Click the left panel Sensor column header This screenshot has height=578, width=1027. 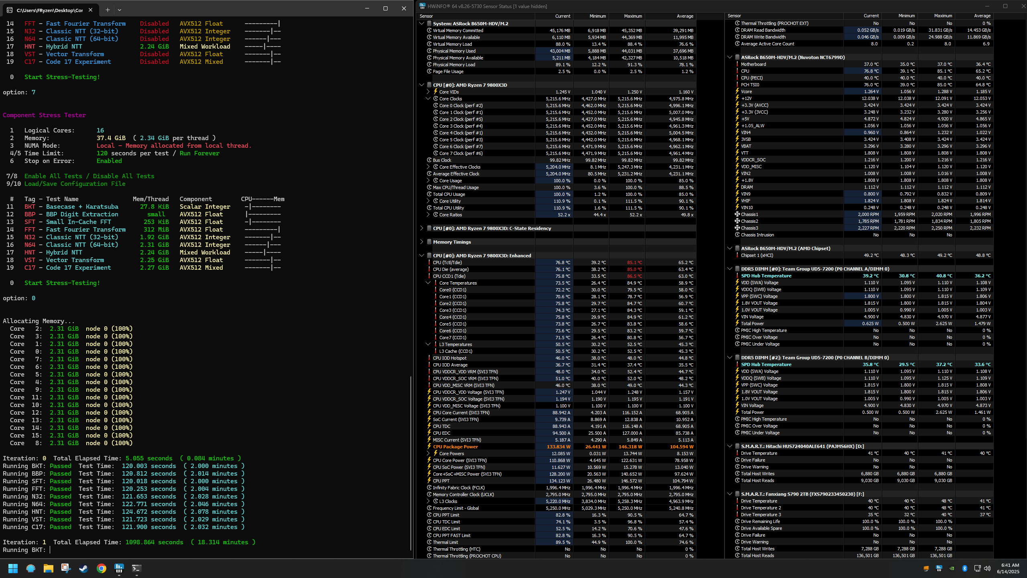click(476, 16)
